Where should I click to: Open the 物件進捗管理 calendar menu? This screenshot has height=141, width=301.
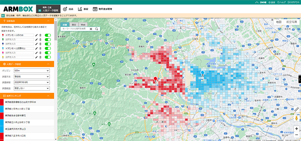(102, 9)
